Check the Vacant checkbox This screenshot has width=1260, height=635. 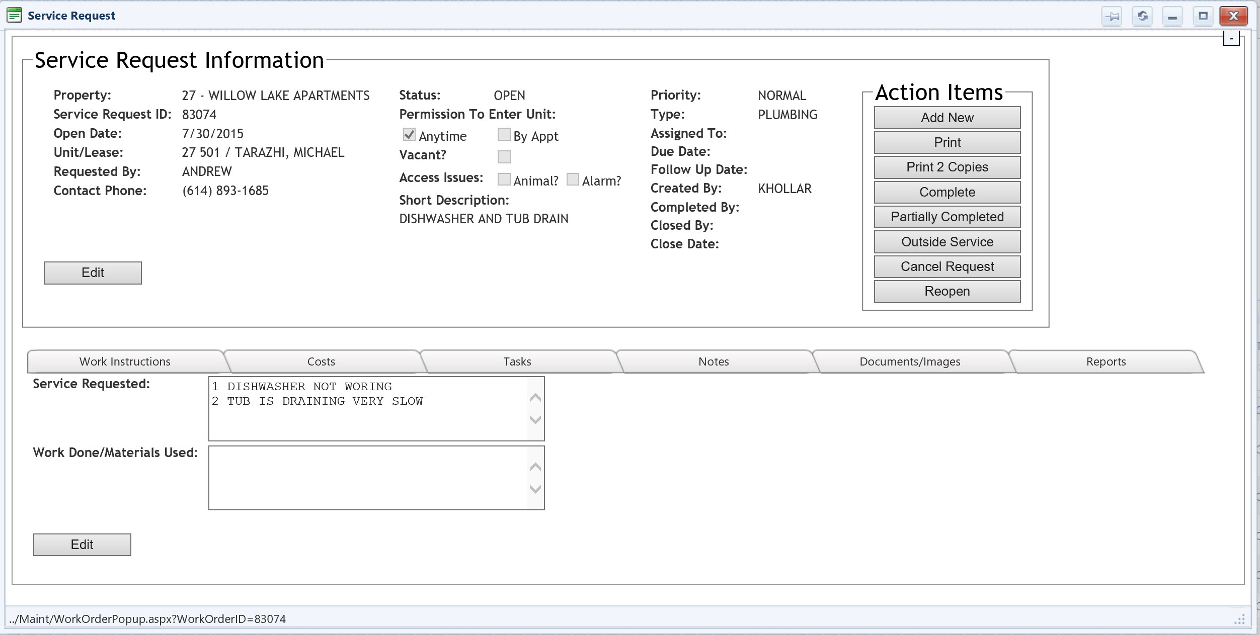pos(504,157)
